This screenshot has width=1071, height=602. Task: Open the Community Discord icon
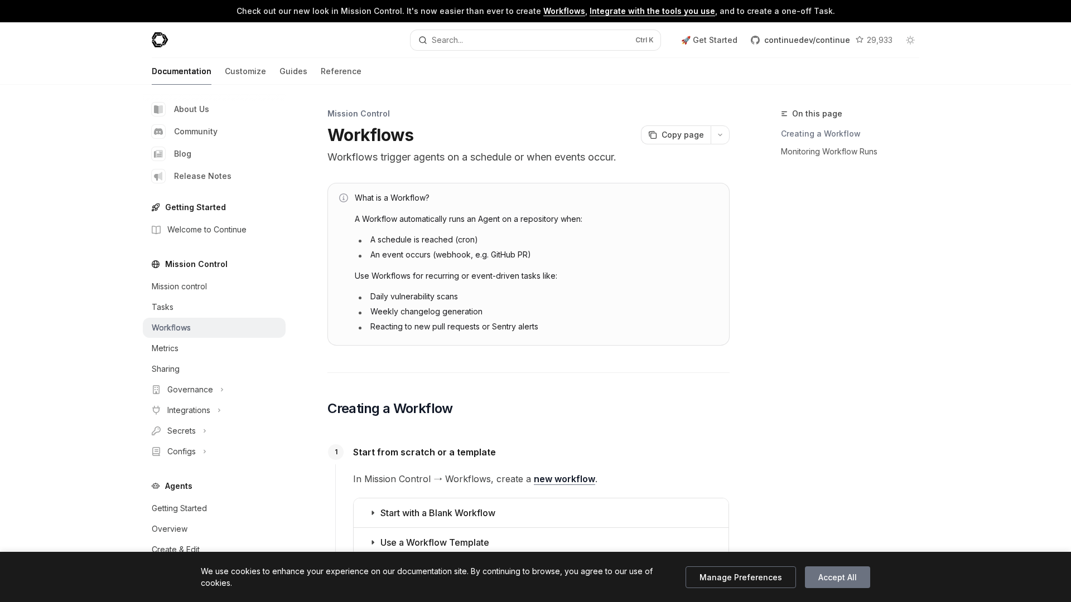point(158,132)
